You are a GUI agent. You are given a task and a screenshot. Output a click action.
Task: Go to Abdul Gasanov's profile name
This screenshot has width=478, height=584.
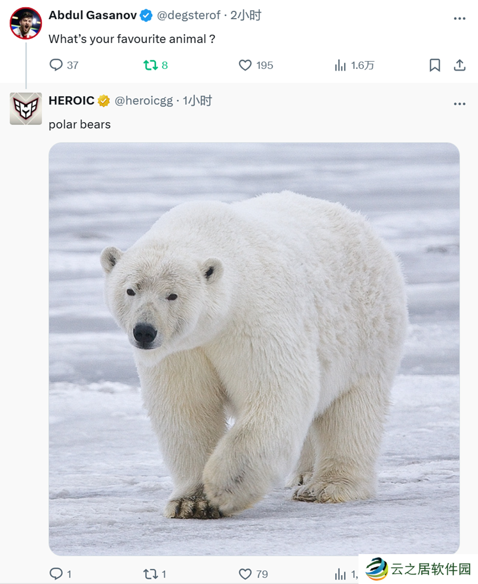click(93, 16)
